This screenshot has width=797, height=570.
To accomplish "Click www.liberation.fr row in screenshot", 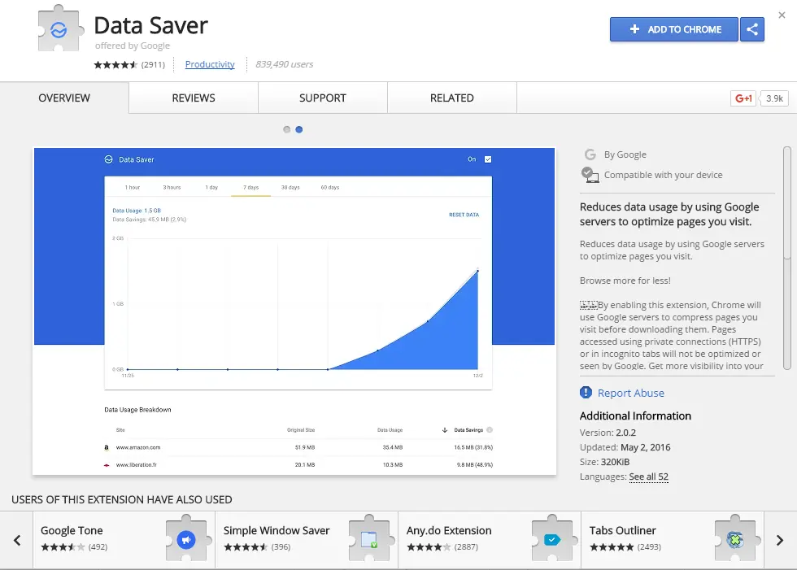I will click(298, 465).
